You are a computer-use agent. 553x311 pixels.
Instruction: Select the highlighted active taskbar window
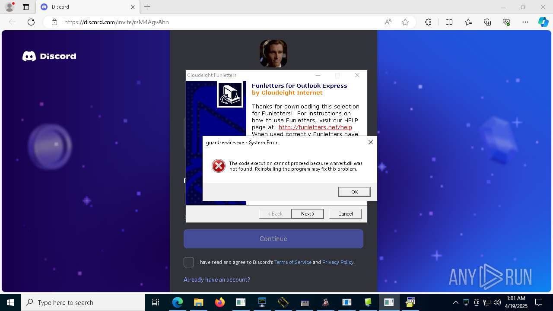point(389,302)
